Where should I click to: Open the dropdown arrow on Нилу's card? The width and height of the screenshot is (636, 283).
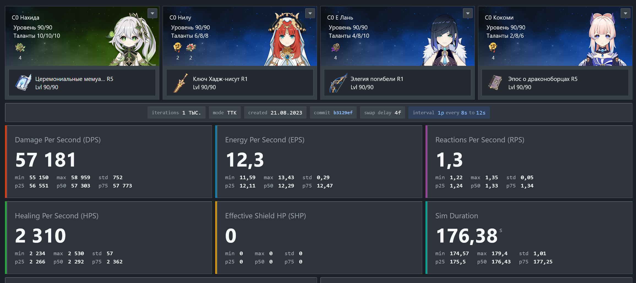[310, 13]
